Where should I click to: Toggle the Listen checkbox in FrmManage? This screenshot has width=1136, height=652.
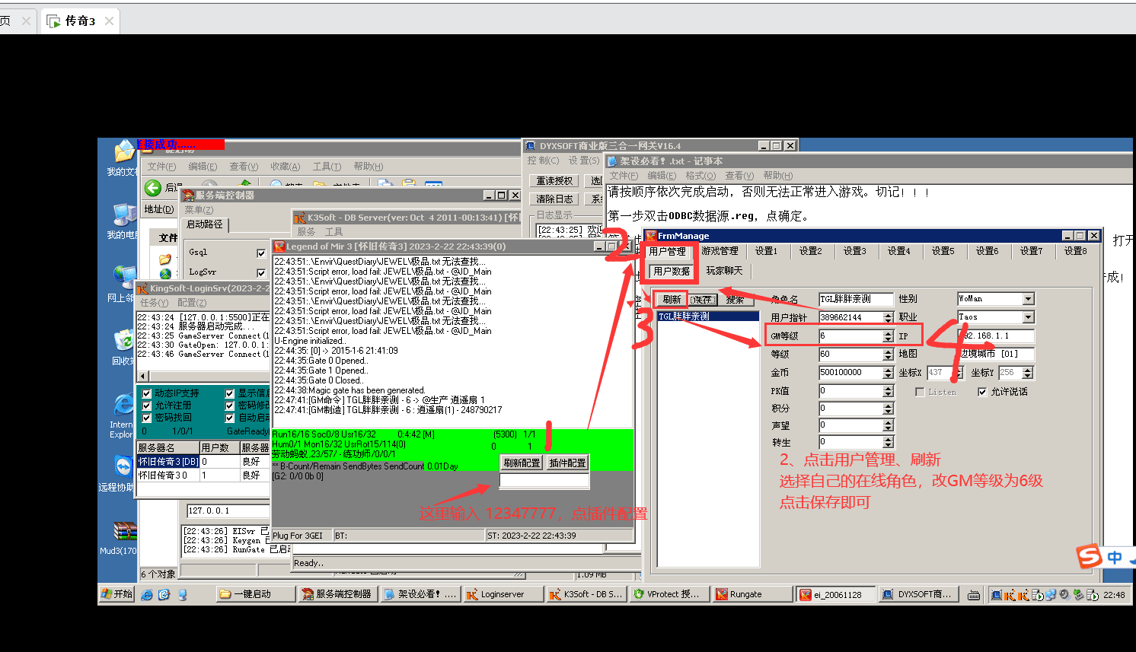pyautogui.click(x=920, y=392)
